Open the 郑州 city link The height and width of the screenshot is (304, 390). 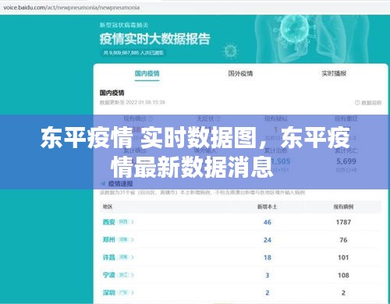coord(109,239)
